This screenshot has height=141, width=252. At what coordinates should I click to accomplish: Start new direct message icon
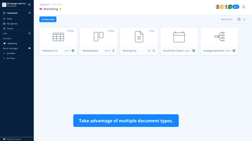pos(29,48)
